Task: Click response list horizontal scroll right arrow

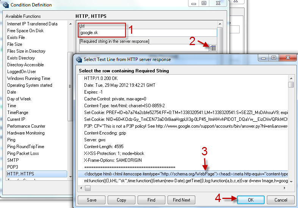Action: pos(284,188)
